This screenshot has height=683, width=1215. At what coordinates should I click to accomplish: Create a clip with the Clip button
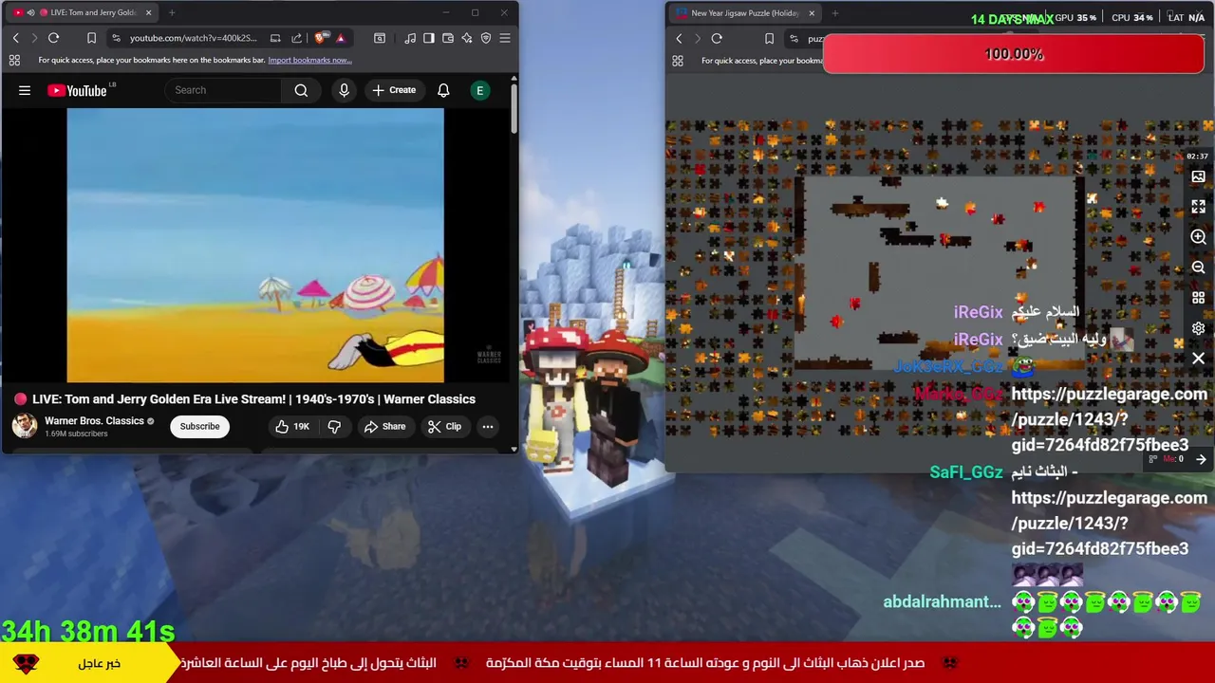click(x=444, y=427)
